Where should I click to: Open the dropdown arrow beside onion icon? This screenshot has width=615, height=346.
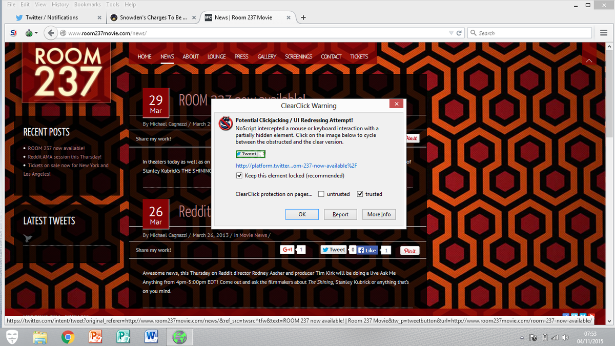(x=36, y=33)
